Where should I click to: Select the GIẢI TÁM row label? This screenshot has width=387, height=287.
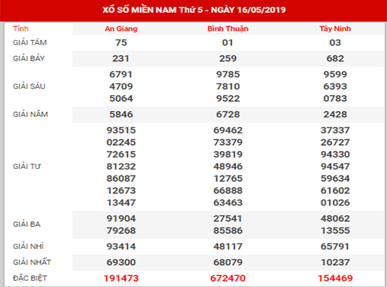(30, 42)
